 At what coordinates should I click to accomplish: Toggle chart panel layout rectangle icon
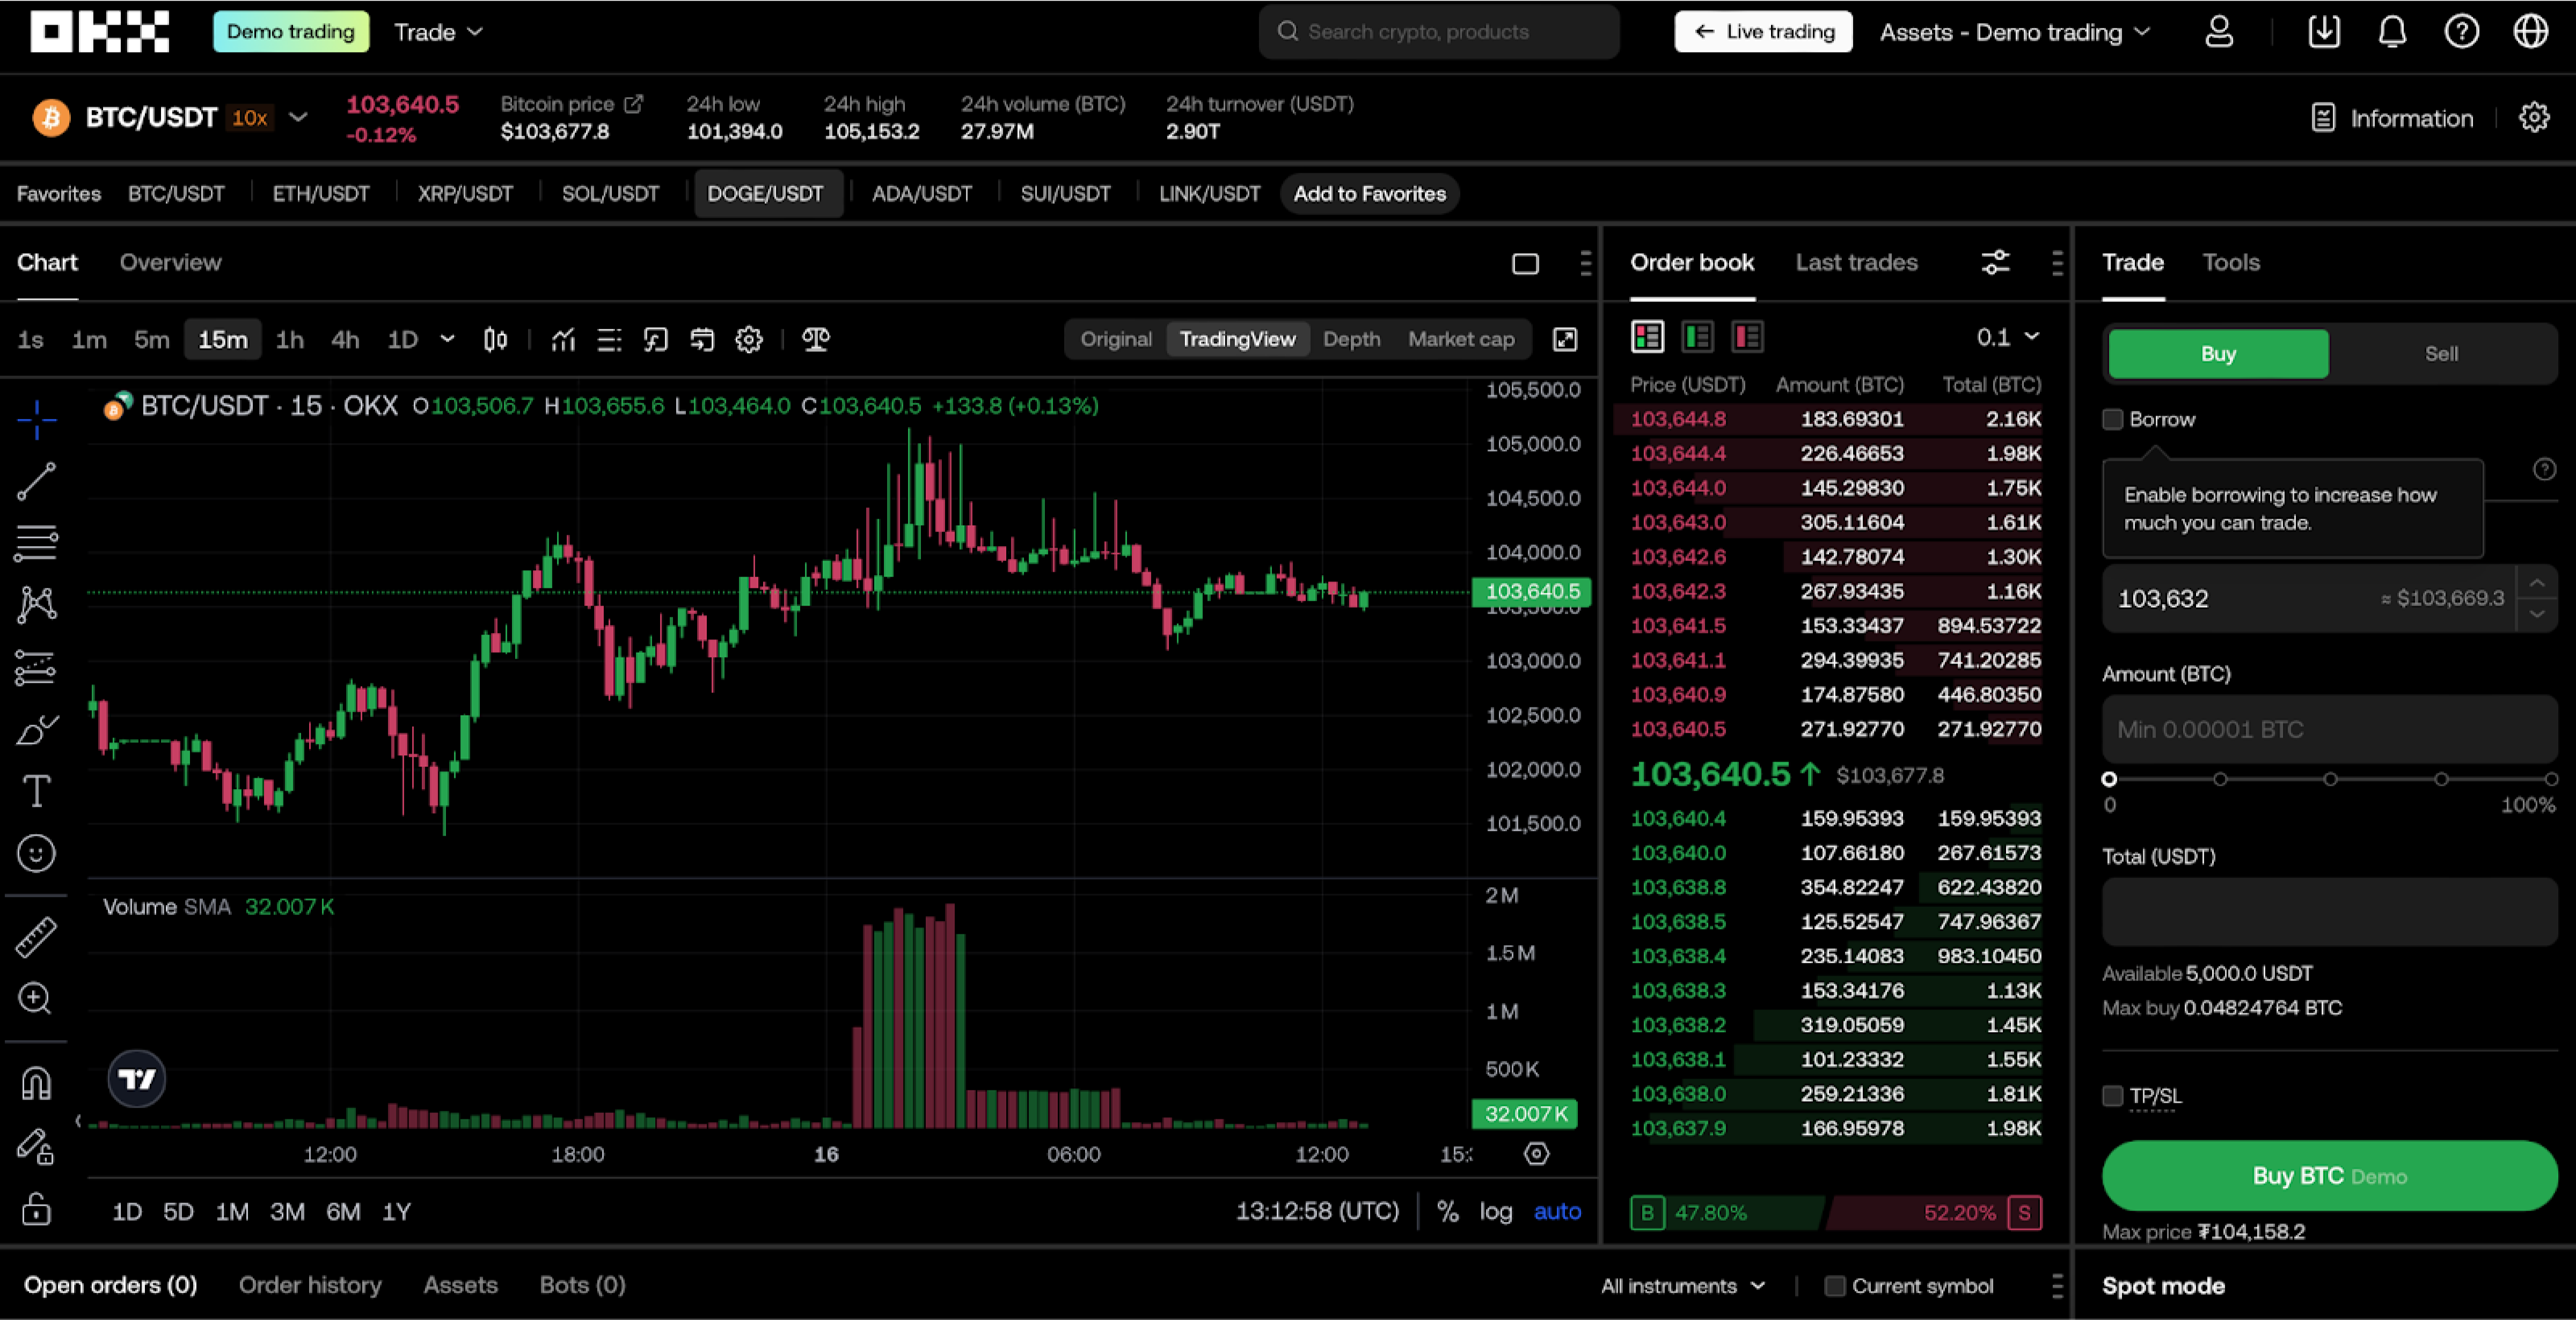1525,264
